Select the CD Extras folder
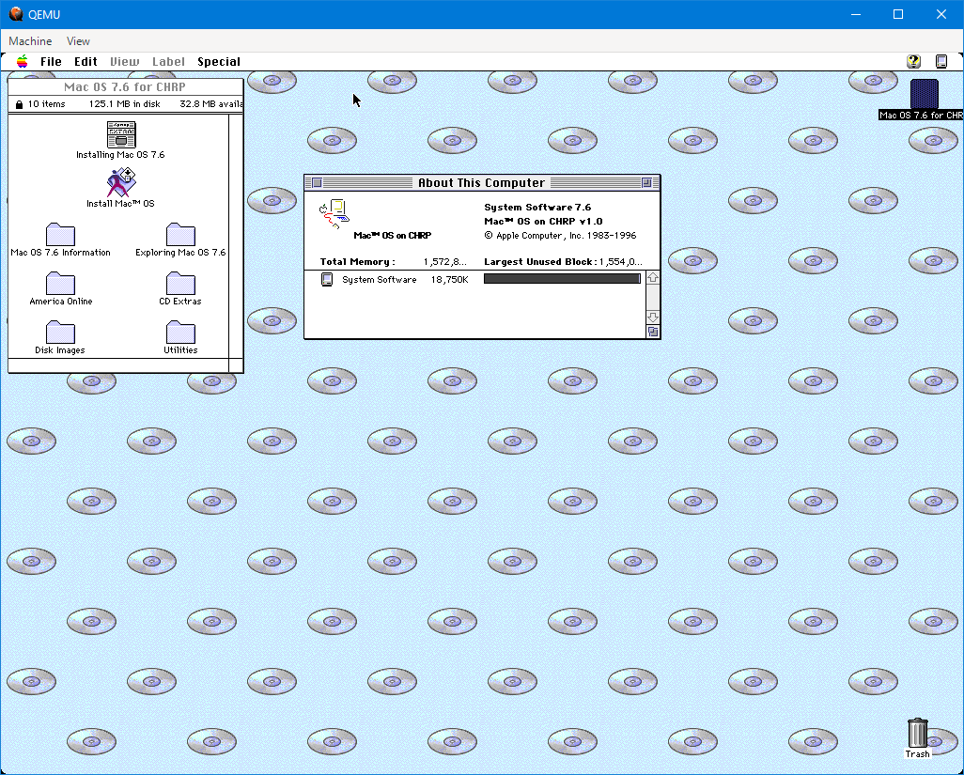 pos(180,284)
